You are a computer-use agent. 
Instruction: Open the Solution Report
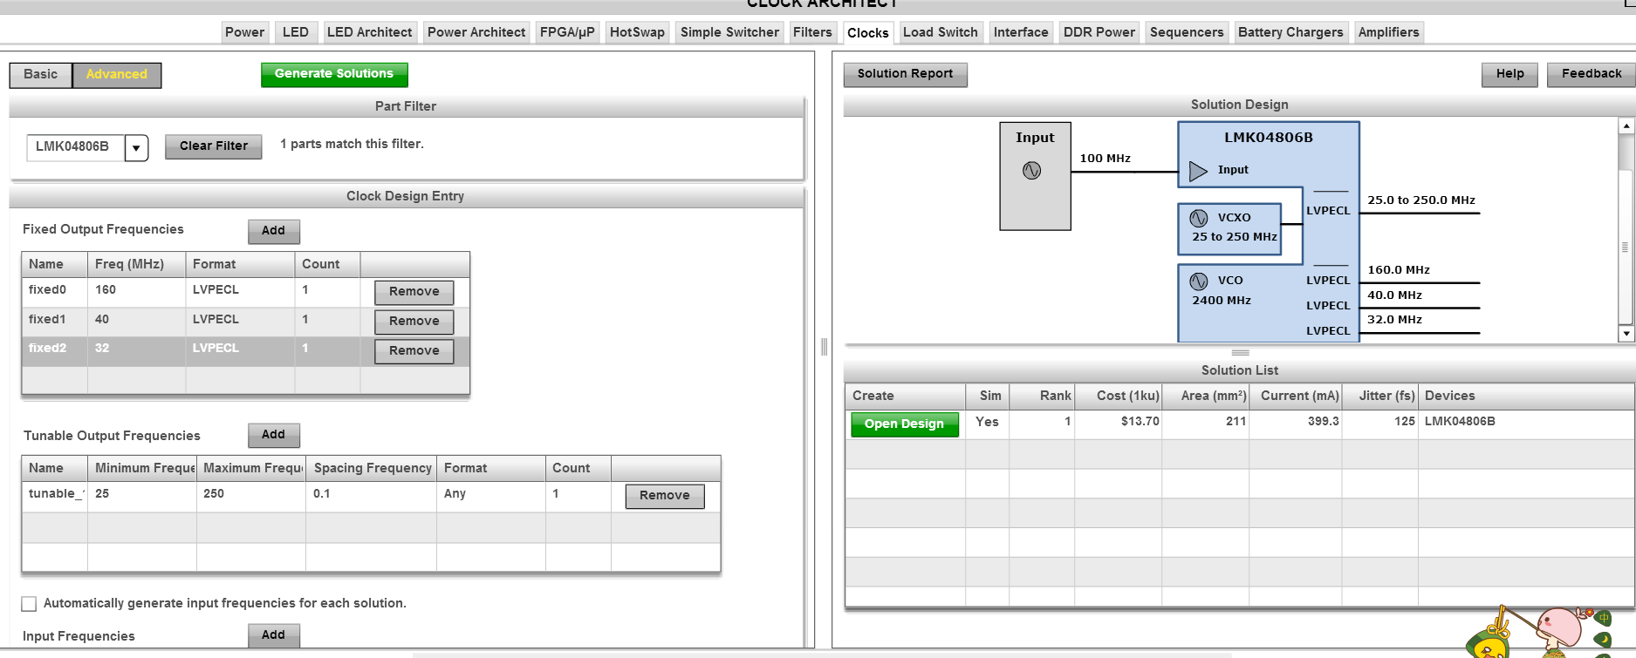point(905,74)
